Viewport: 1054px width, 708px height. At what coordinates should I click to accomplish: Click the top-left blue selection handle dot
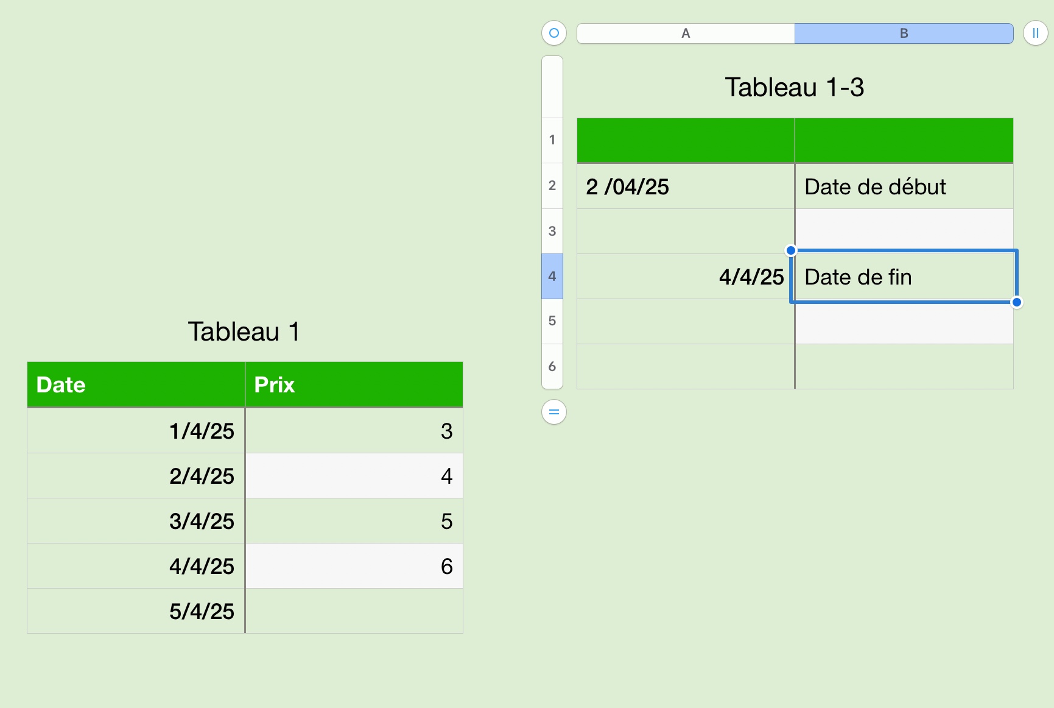point(790,250)
